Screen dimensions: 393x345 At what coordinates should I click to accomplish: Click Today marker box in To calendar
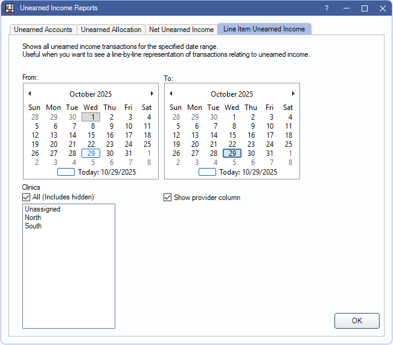tap(207, 172)
